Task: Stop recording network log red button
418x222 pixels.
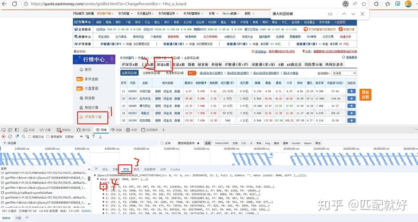Action: [x=4, y=136]
